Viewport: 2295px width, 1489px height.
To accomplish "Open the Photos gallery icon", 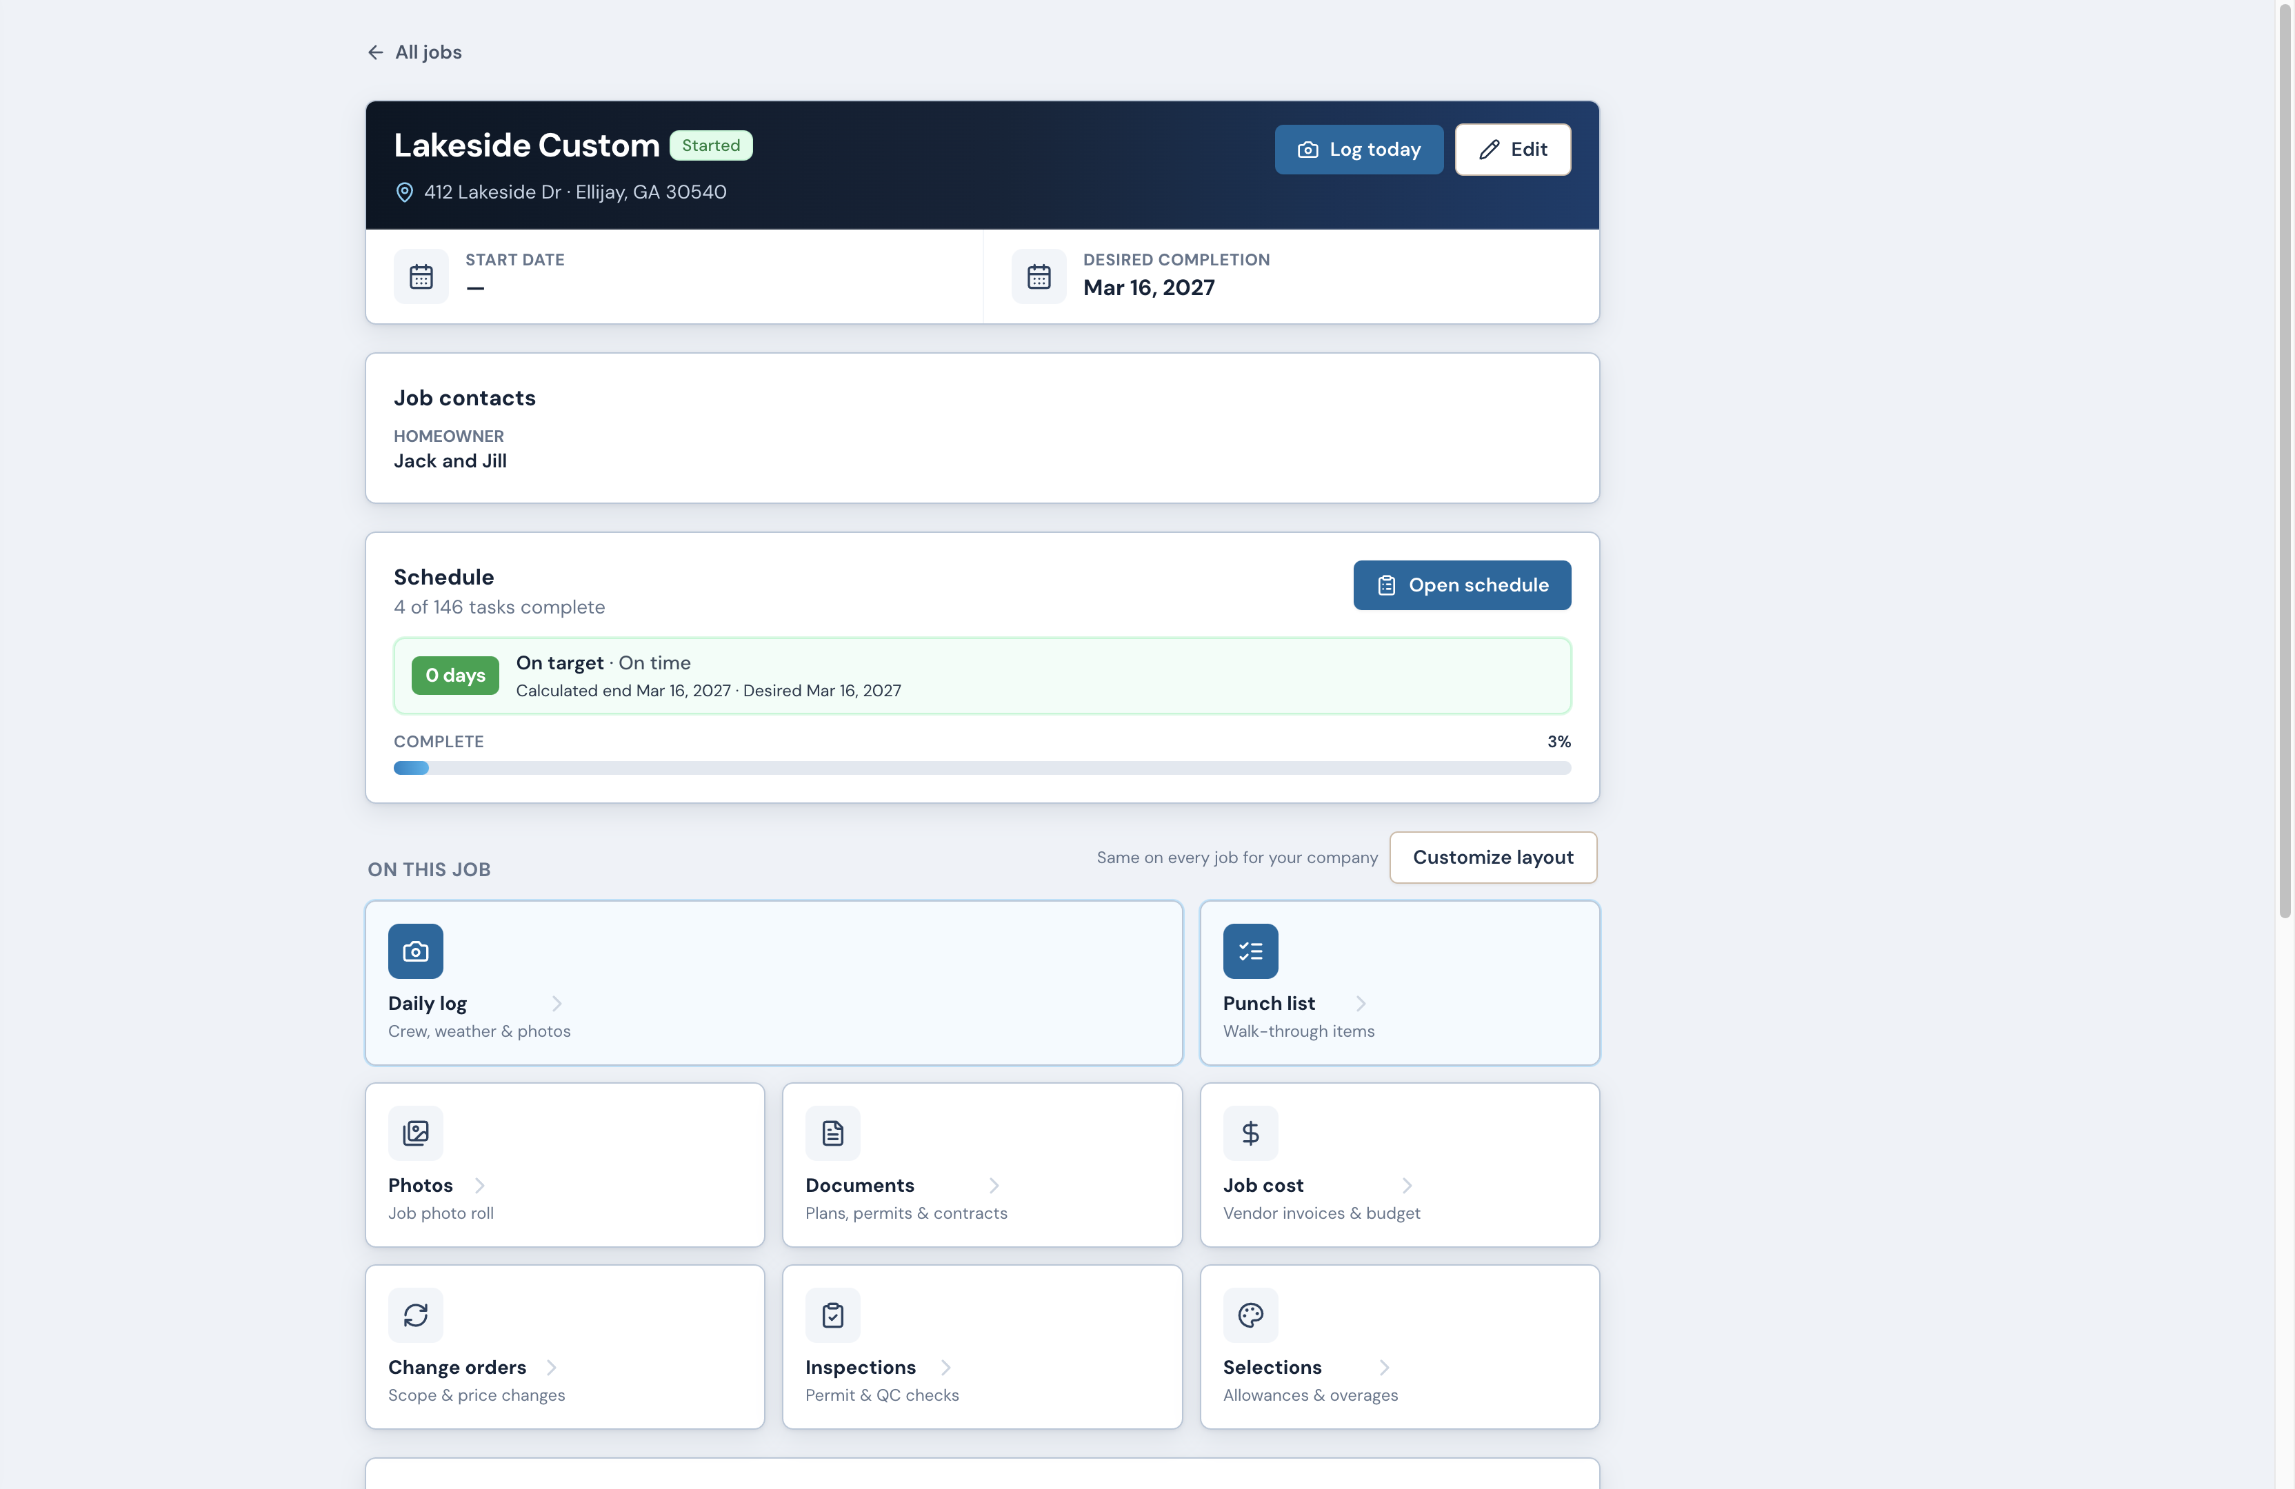I will [x=416, y=1133].
